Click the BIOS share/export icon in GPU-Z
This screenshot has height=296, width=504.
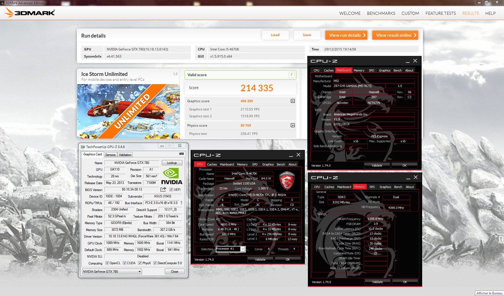tap(163, 189)
